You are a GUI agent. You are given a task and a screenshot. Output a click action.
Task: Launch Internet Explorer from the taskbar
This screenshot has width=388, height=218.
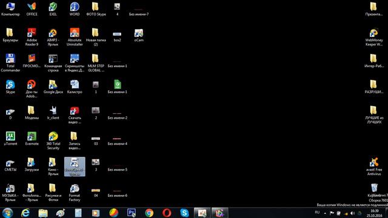25,213
